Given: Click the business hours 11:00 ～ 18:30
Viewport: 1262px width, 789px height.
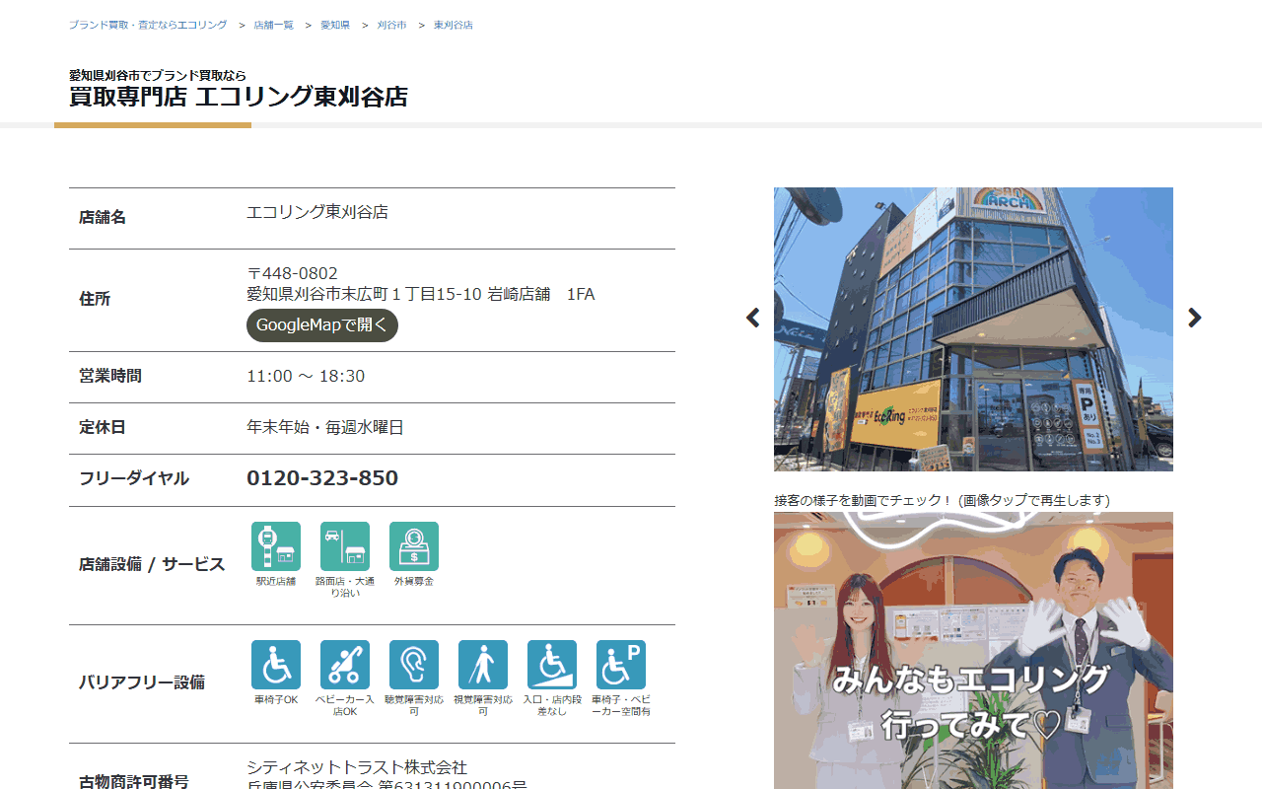Looking at the screenshot, I should point(306,376).
